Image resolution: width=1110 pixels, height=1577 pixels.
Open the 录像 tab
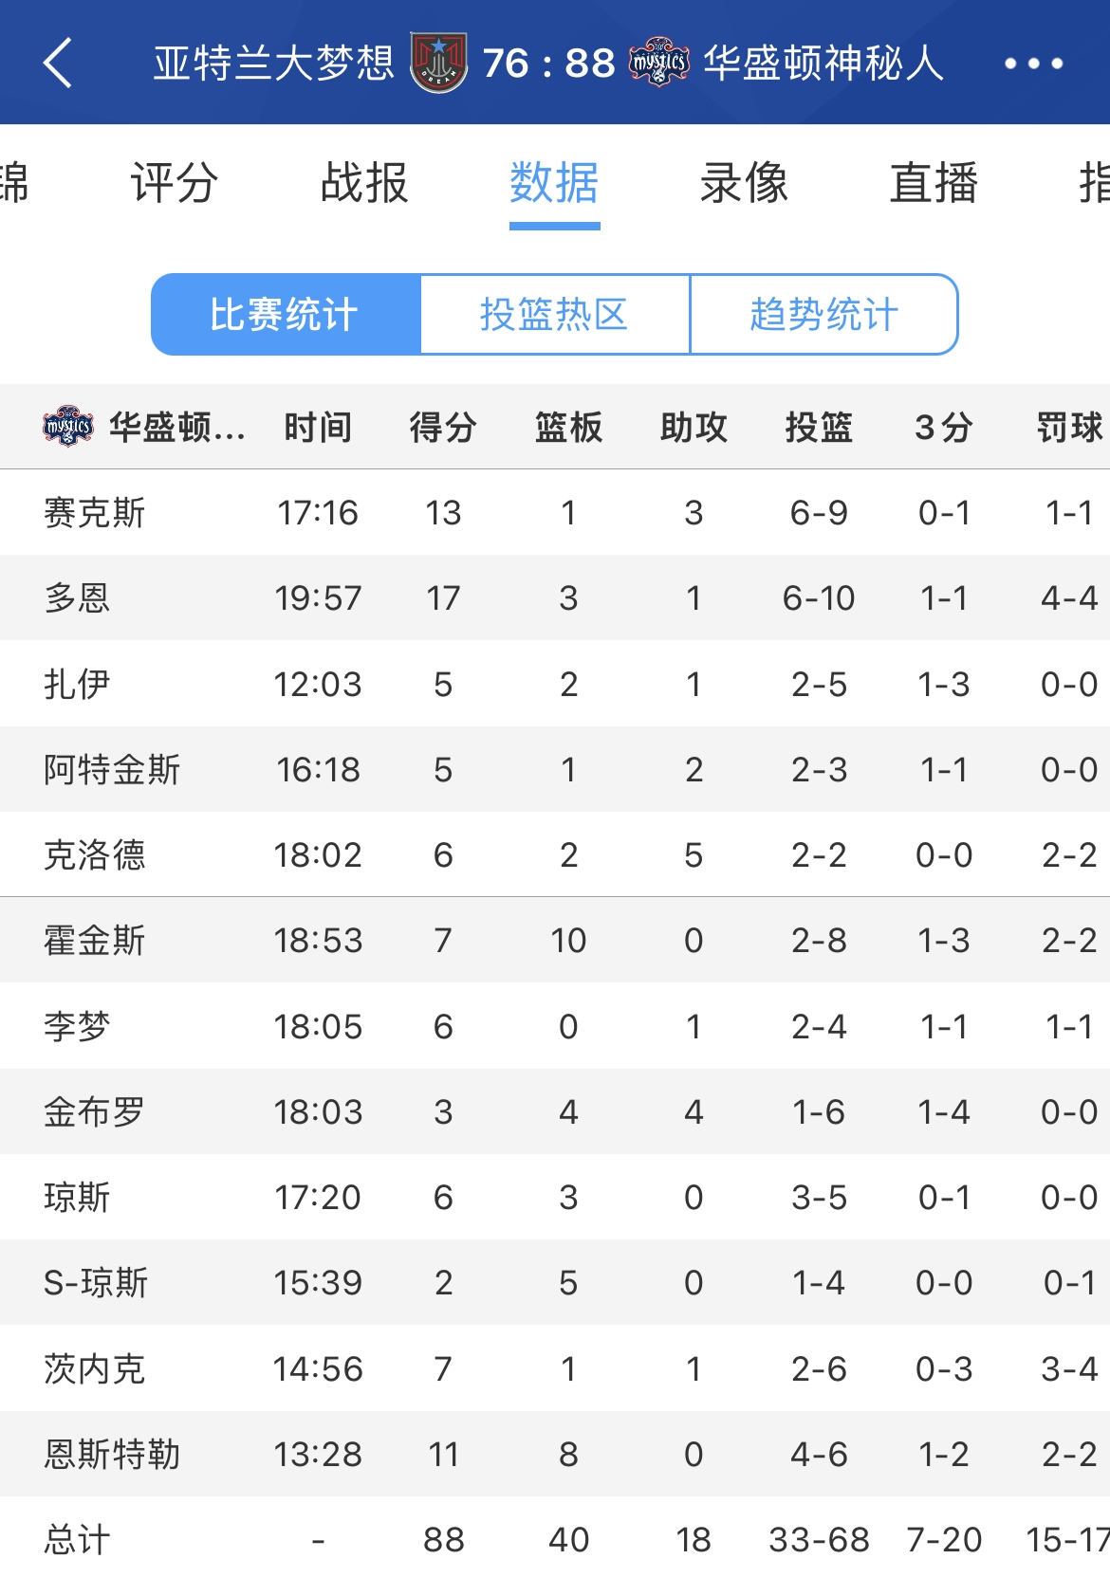pos(744,182)
